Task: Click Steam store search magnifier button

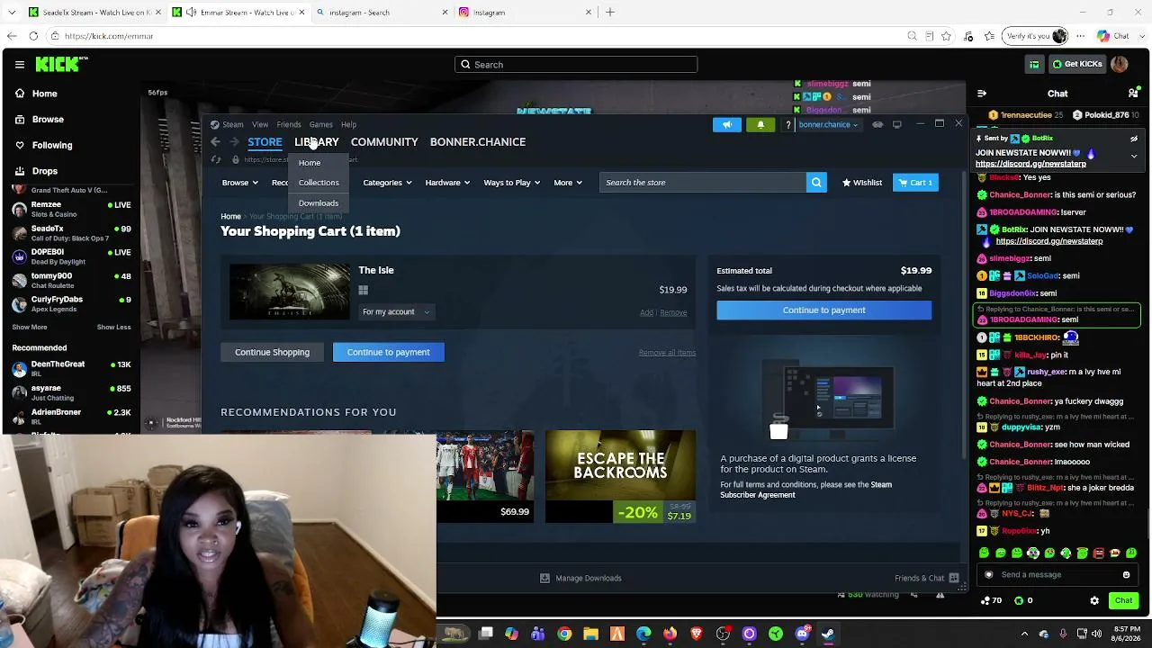Action: [x=816, y=183]
